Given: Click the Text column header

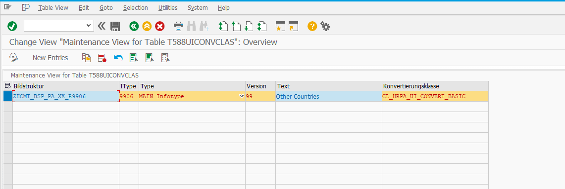Looking at the screenshot, I should (x=329, y=86).
